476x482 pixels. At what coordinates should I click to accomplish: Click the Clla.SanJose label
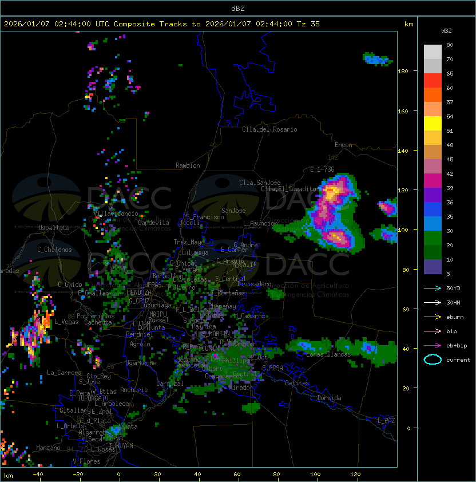click(x=260, y=183)
